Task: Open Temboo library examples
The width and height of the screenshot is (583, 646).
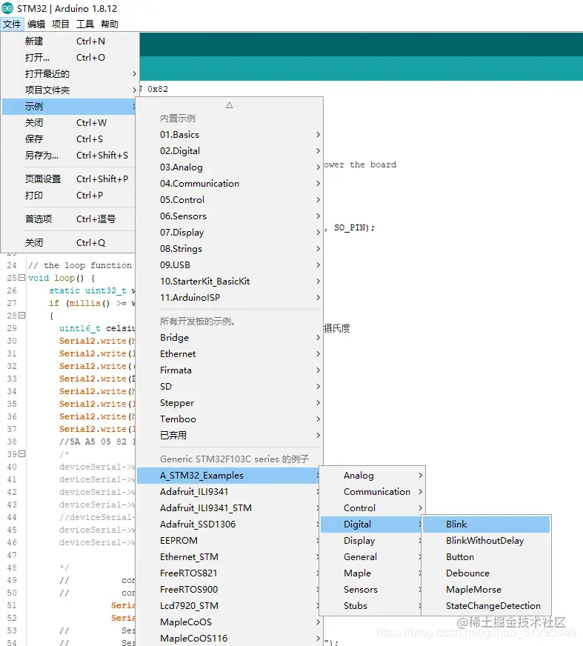Action: [x=229, y=419]
